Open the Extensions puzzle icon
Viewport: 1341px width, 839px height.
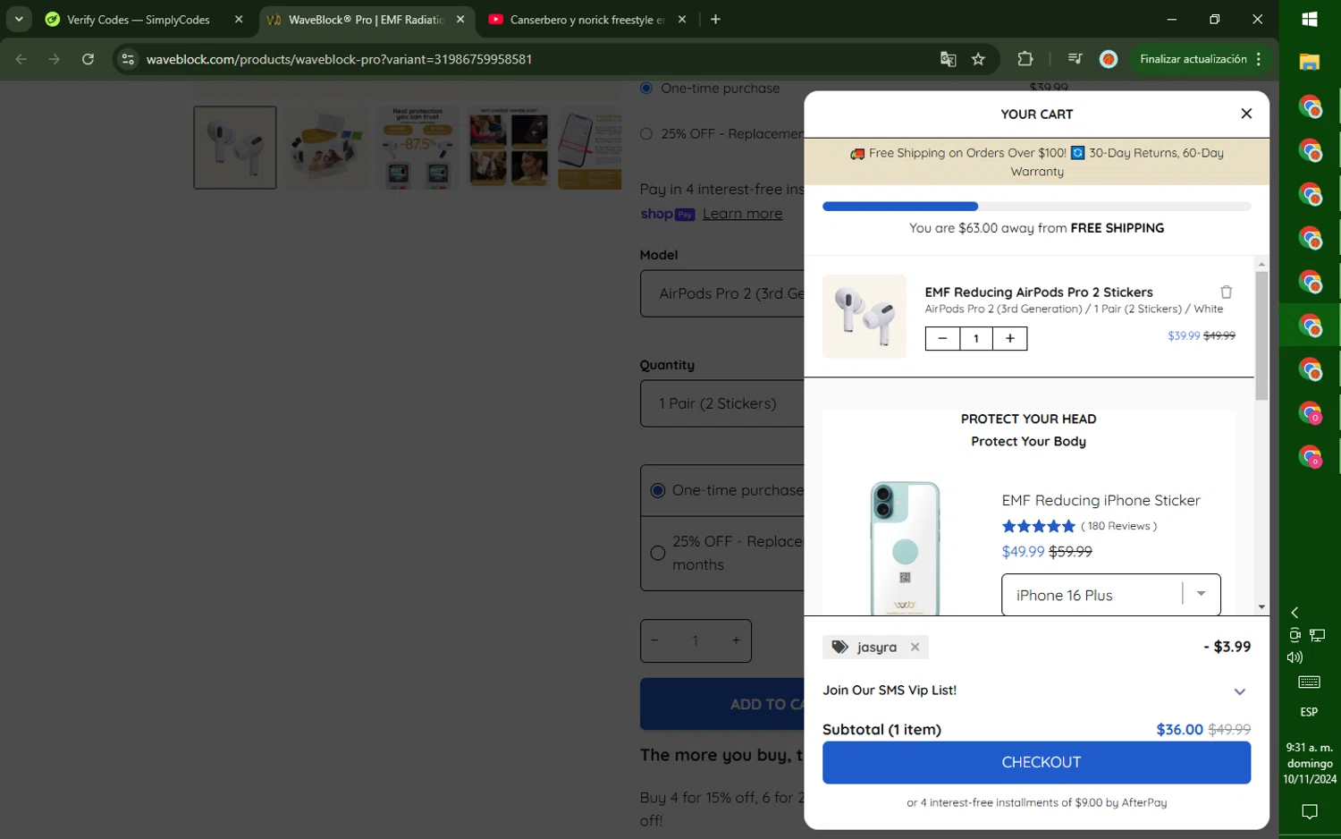click(x=1025, y=59)
